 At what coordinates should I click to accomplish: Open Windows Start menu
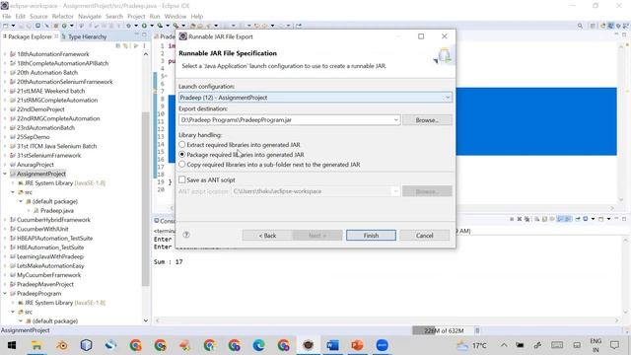[12, 345]
